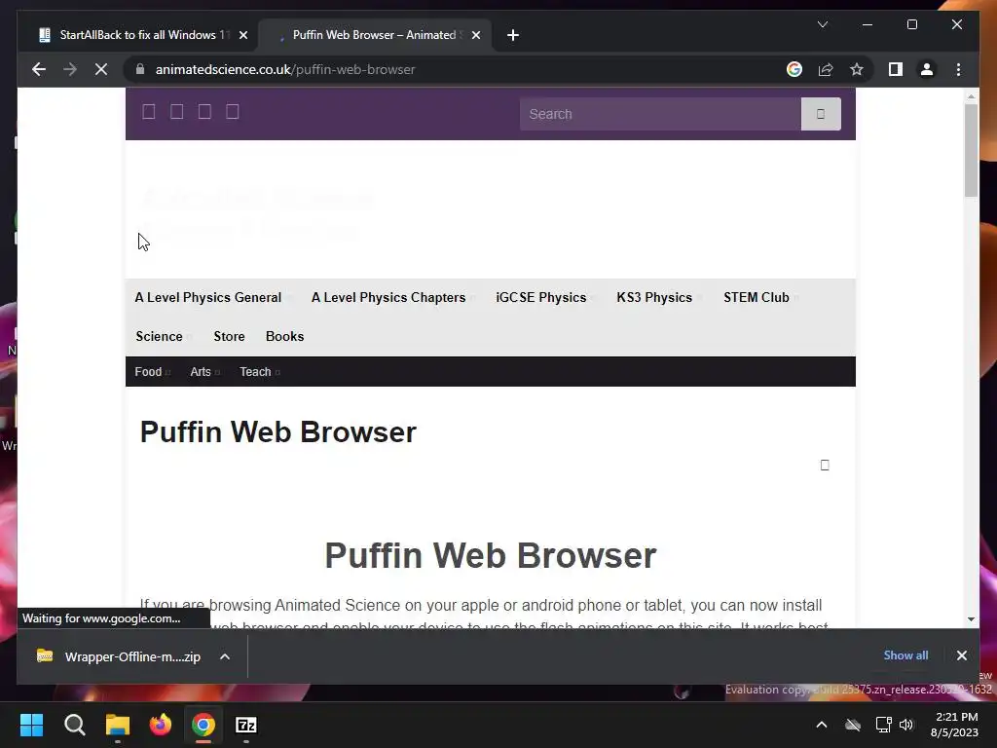Click the network tray icon
Viewport: 997px width, 748px height.
883,725
